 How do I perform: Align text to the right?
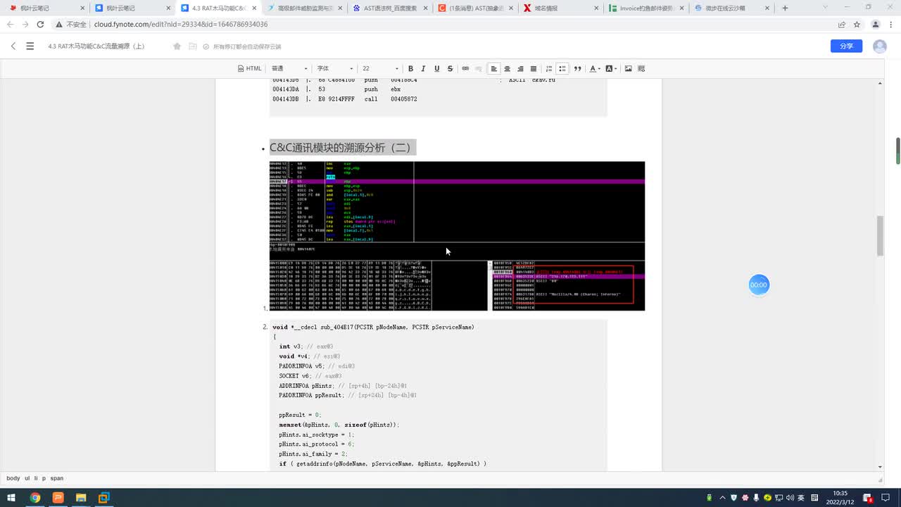point(520,68)
